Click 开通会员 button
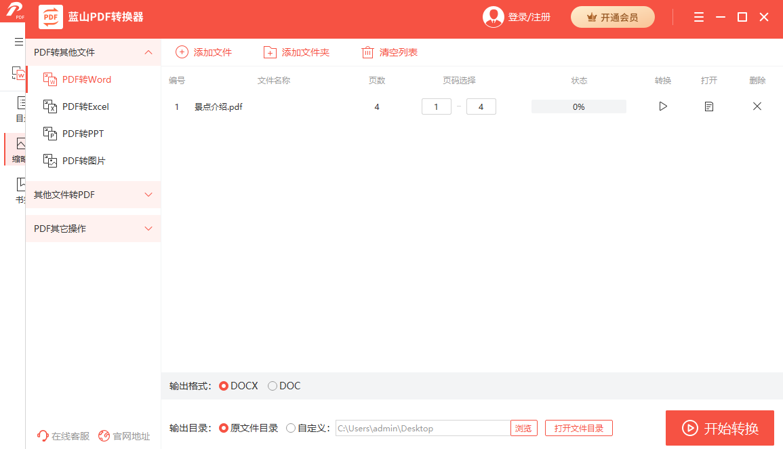This screenshot has width=783, height=449. 613,17
